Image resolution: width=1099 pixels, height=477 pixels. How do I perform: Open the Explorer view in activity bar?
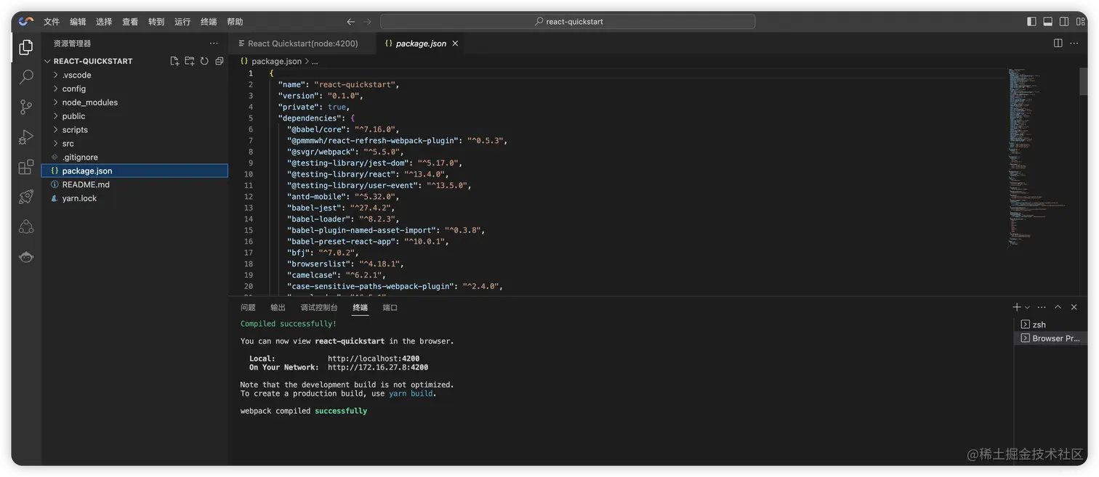click(x=26, y=47)
